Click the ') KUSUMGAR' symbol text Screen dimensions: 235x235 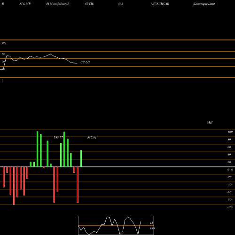point(160,4)
